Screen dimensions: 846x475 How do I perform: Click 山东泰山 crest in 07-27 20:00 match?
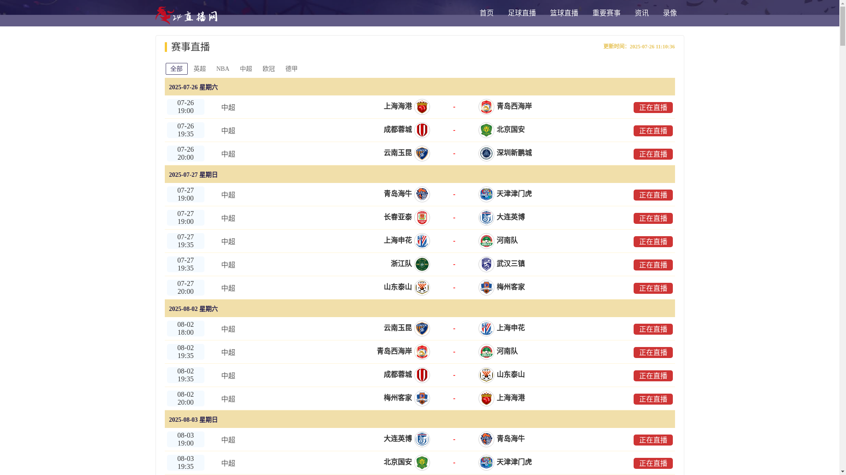(x=422, y=288)
